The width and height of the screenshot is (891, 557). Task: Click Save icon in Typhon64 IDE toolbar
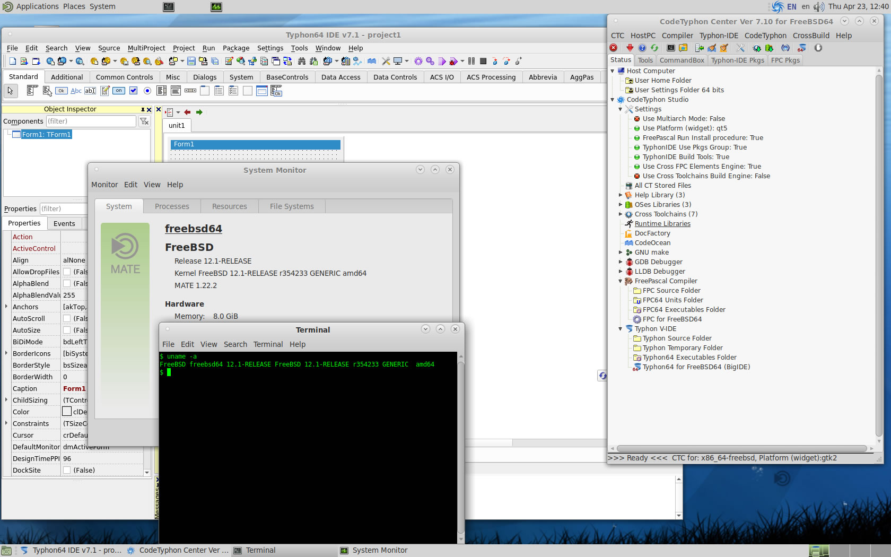pos(191,62)
